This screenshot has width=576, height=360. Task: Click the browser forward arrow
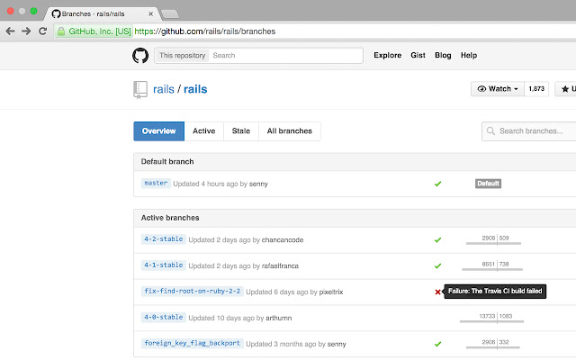click(26, 31)
